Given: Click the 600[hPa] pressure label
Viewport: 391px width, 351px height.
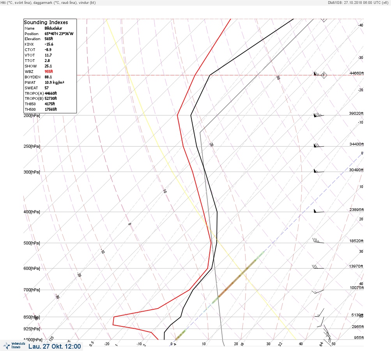Looking at the screenshot, I should [32, 269].
